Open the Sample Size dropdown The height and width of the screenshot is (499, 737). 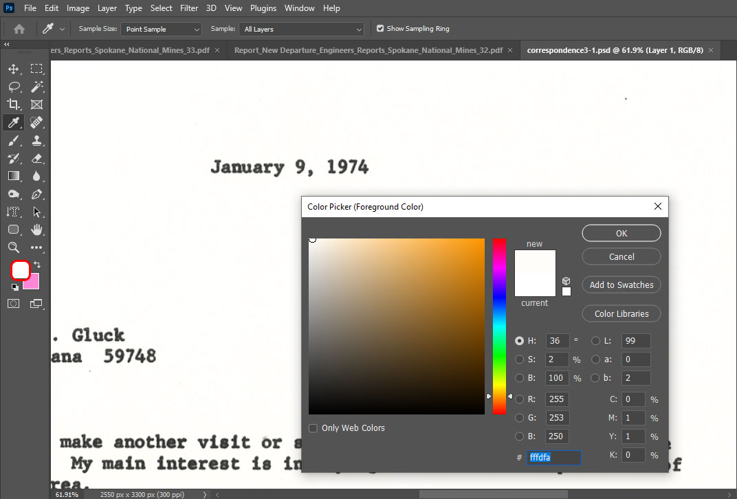162,29
